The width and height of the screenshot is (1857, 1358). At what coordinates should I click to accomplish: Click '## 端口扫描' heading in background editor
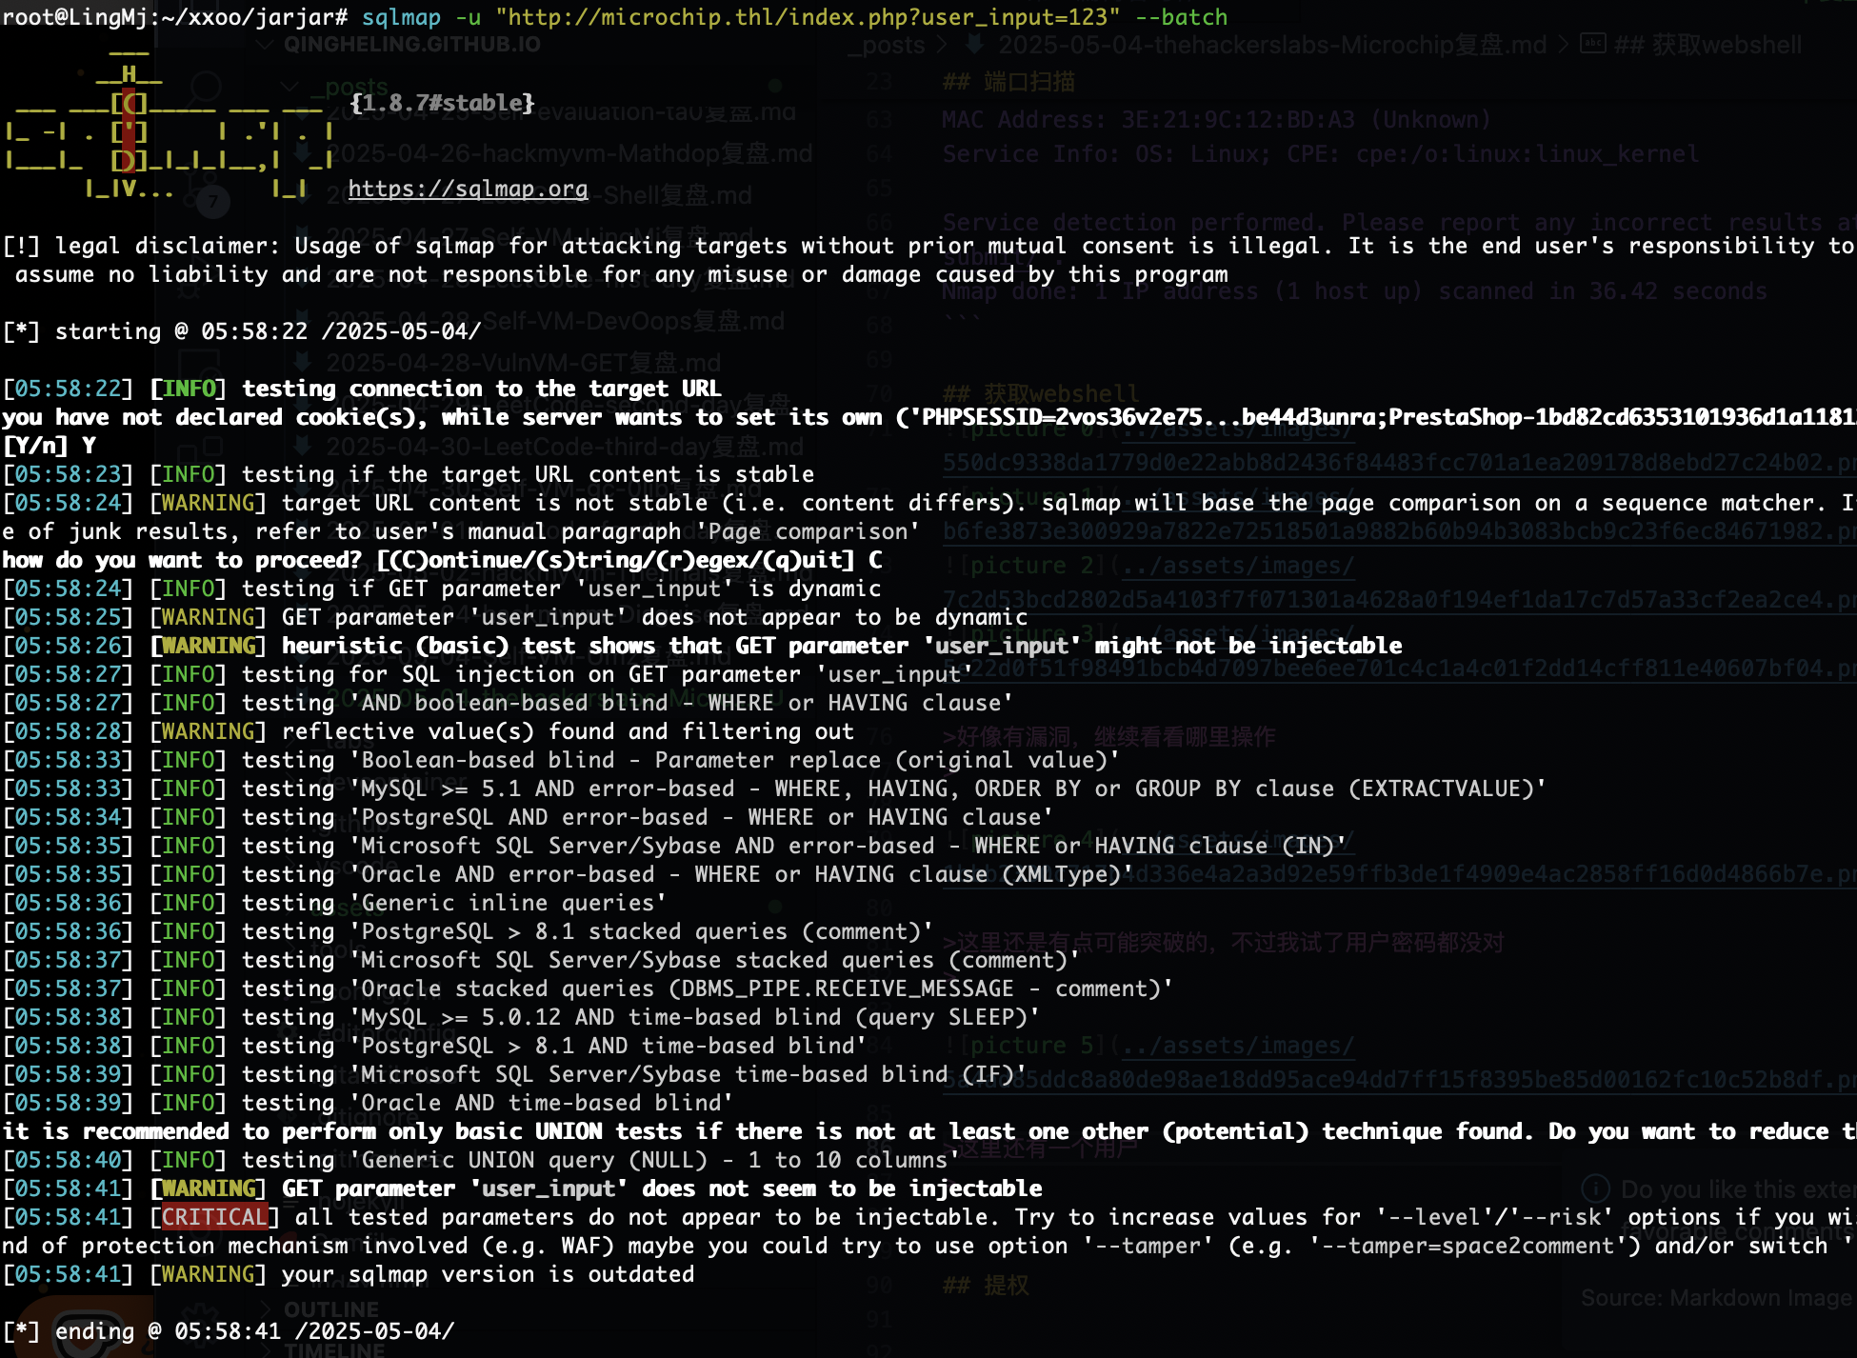(1008, 82)
